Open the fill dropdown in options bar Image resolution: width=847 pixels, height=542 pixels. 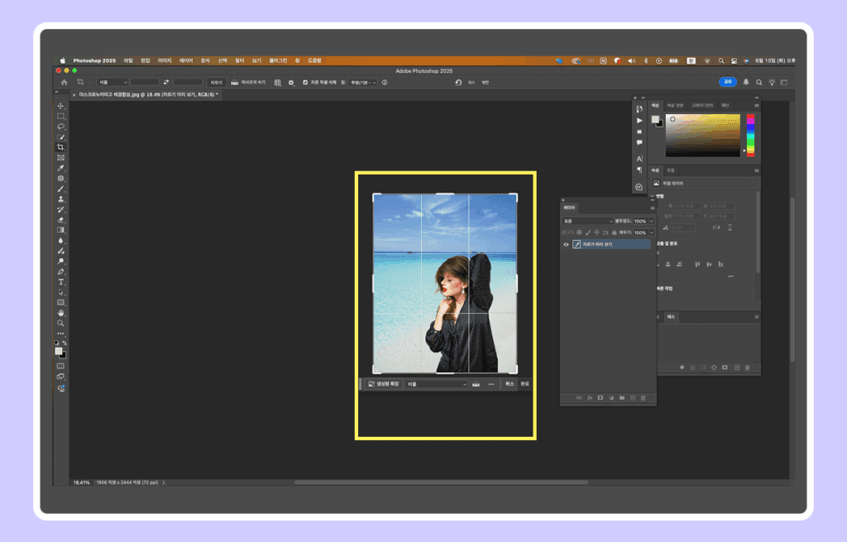(363, 83)
